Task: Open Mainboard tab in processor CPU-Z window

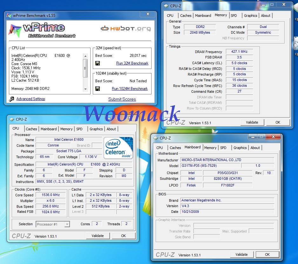Action: 49,129
